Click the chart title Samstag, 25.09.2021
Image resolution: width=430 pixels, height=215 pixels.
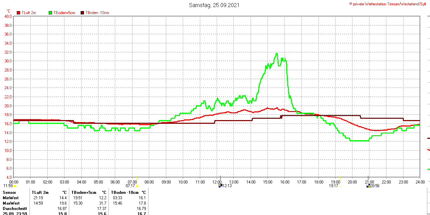click(x=214, y=5)
